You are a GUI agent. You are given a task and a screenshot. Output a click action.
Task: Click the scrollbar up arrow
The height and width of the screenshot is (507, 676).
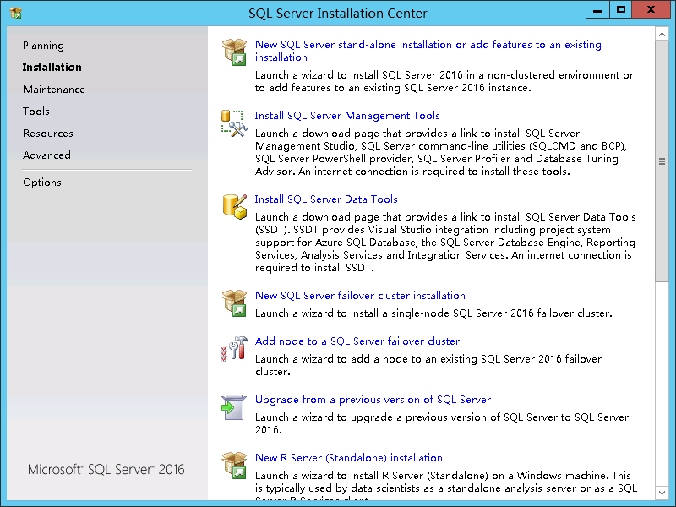(x=662, y=34)
